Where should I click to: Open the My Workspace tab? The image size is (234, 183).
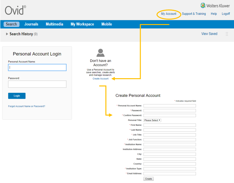(x=82, y=24)
